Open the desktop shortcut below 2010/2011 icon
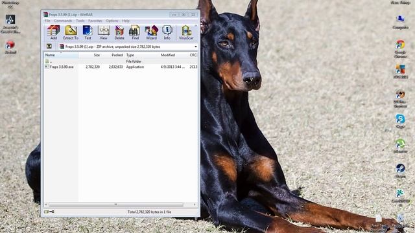 [x=400, y=98]
